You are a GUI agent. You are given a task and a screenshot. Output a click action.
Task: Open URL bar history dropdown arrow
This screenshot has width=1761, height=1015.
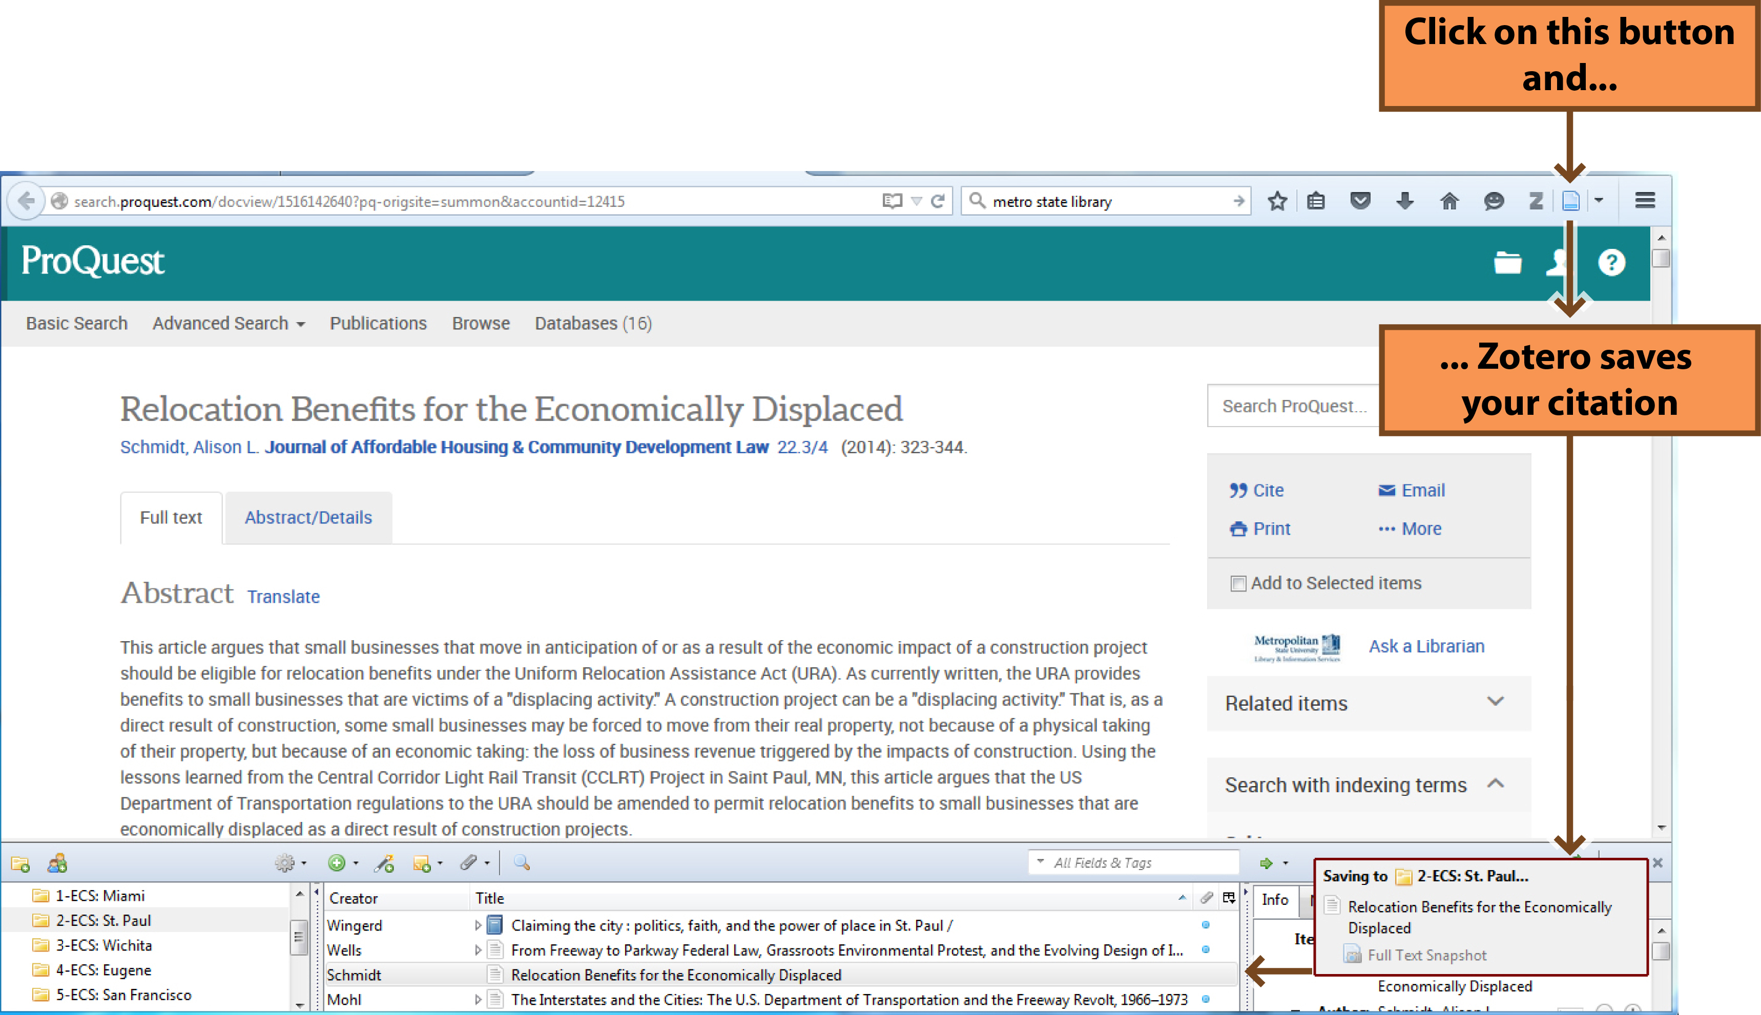(x=917, y=201)
